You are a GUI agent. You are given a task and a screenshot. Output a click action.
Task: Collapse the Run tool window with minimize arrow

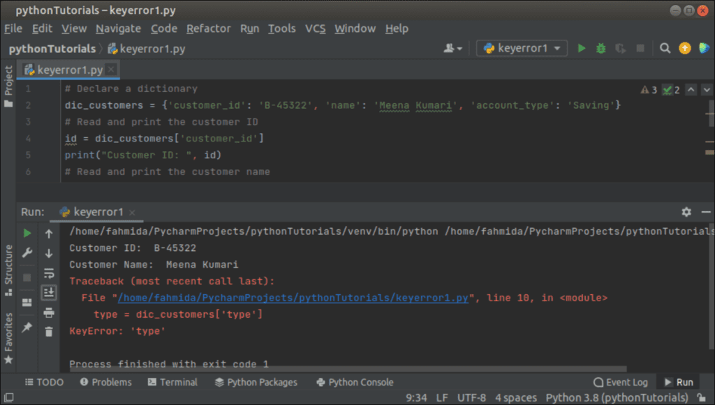click(705, 212)
